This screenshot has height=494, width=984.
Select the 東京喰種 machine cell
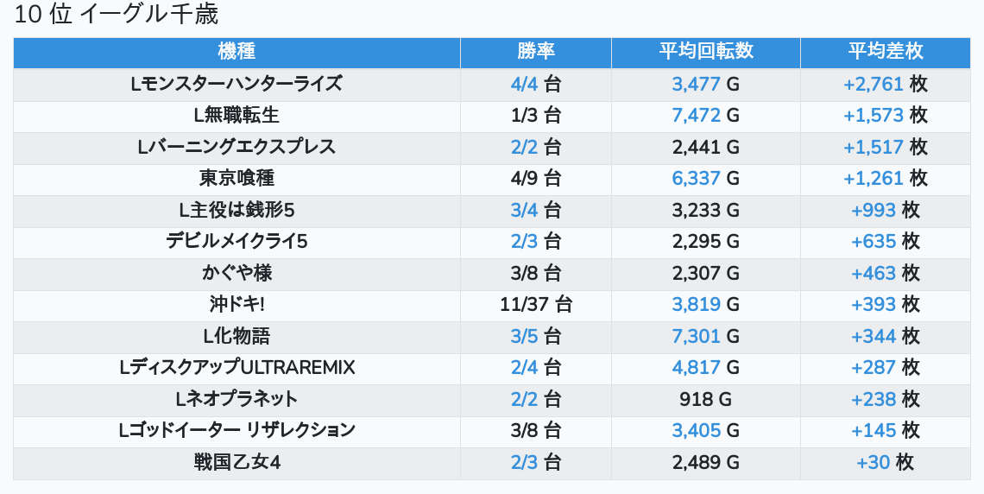pos(237,178)
